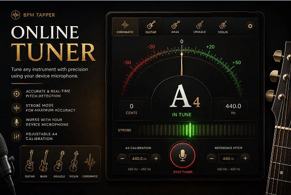Click the ONLINE TUNER heading
291x195 pixels.
click(x=53, y=43)
